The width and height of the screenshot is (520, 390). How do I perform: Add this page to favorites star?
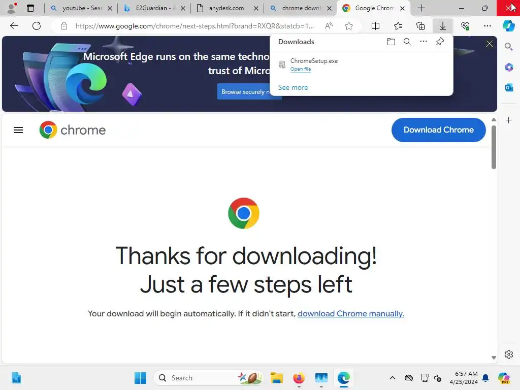tap(348, 26)
